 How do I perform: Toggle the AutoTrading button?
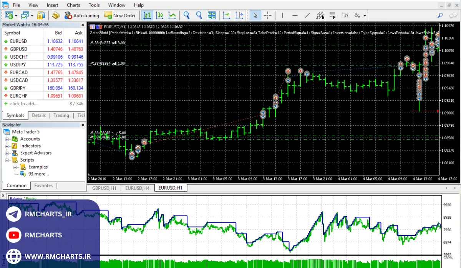81,15
